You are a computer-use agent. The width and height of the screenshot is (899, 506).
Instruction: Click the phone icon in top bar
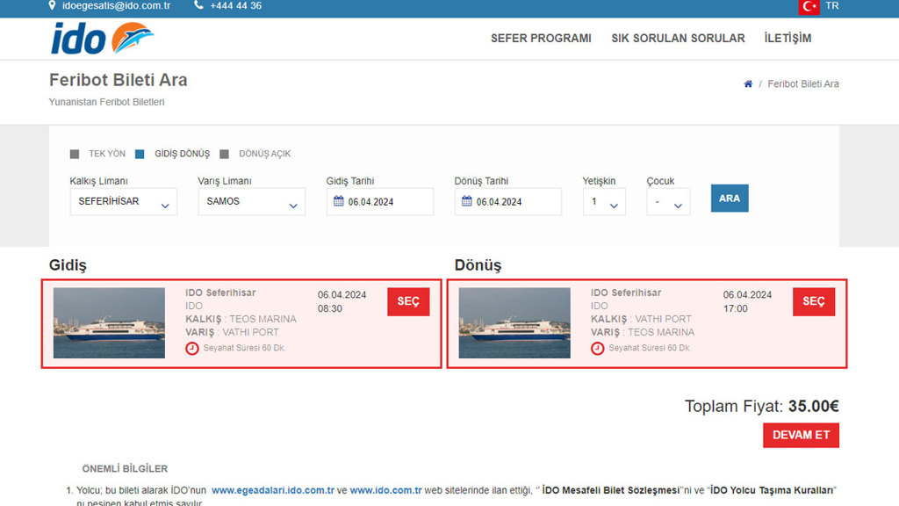[198, 5]
